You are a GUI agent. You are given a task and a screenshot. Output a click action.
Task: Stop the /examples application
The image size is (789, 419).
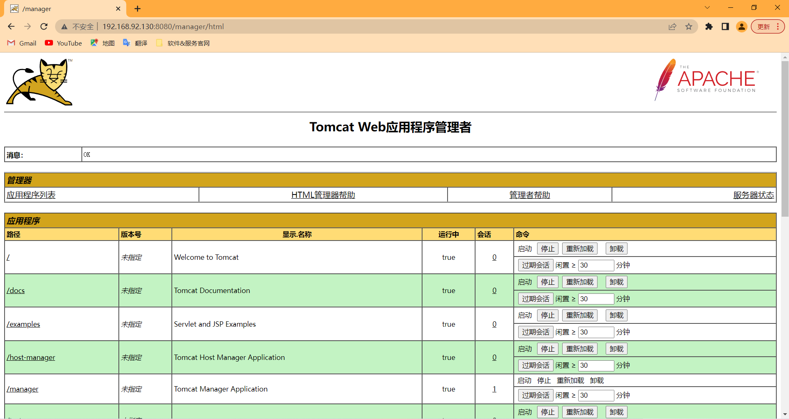pyautogui.click(x=548, y=315)
